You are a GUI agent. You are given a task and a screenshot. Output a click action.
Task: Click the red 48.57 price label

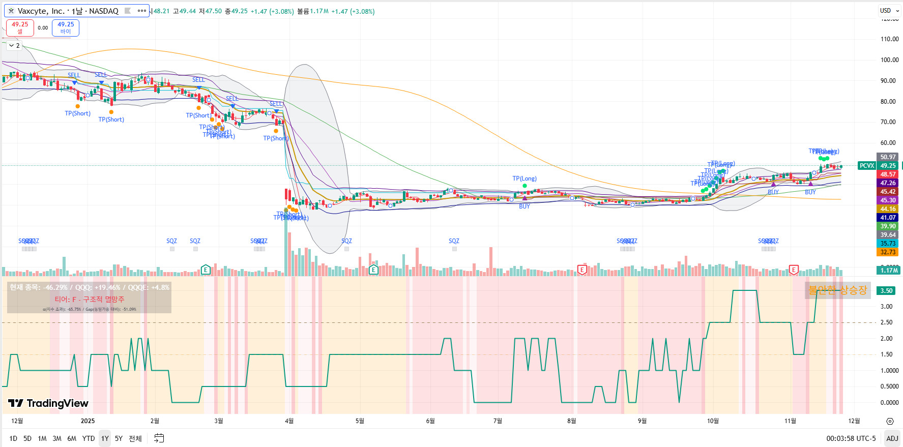point(888,174)
